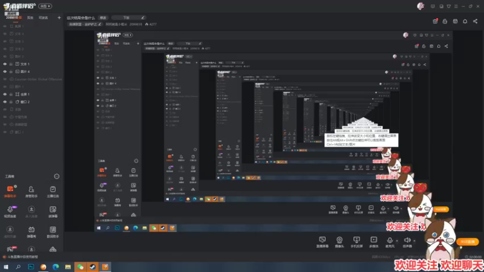This screenshot has height=272, width=484.
Task: Toggle the lock on the 文本 1 source
Action: 11,64
